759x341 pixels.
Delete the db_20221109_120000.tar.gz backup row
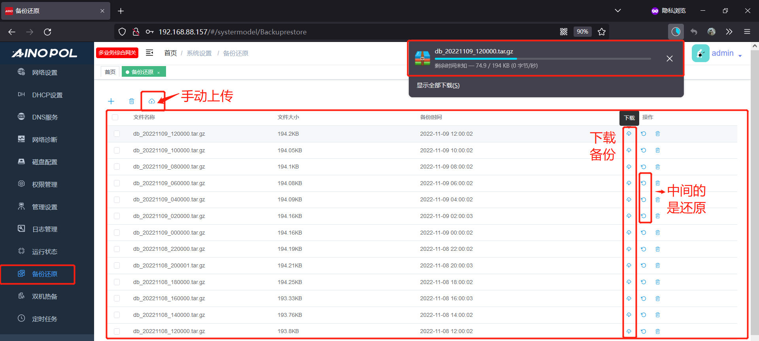coord(658,134)
